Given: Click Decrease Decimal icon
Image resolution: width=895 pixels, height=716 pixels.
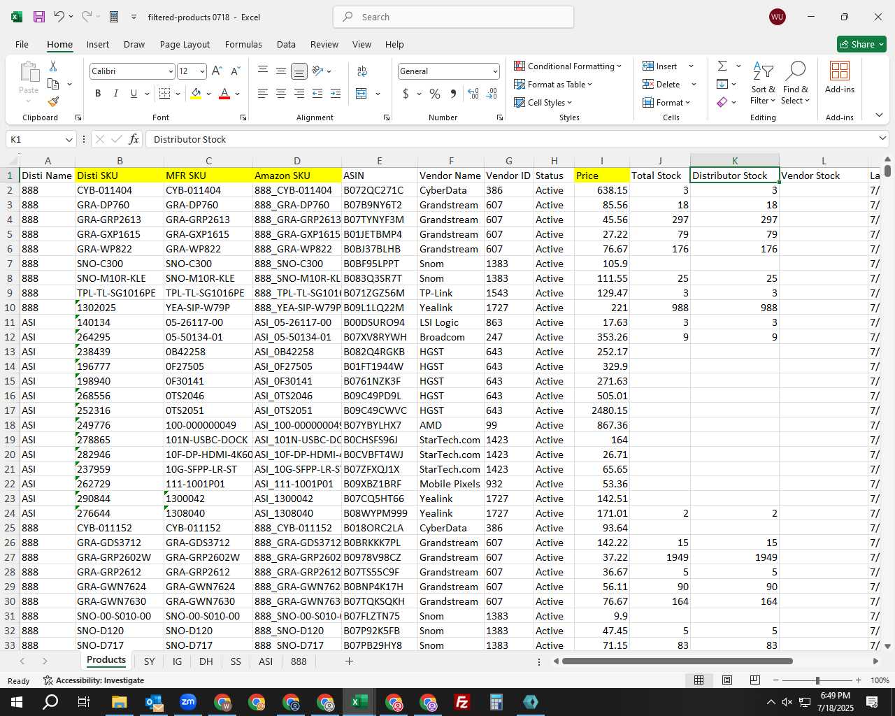Looking at the screenshot, I should (x=492, y=93).
